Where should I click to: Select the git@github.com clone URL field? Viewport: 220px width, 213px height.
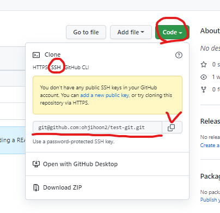coord(97,127)
